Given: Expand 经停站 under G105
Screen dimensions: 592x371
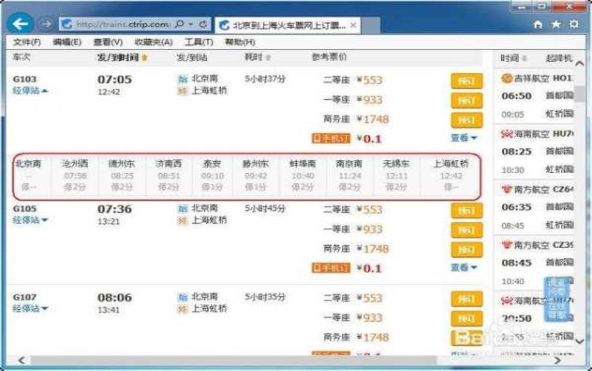Looking at the screenshot, I should [30, 220].
